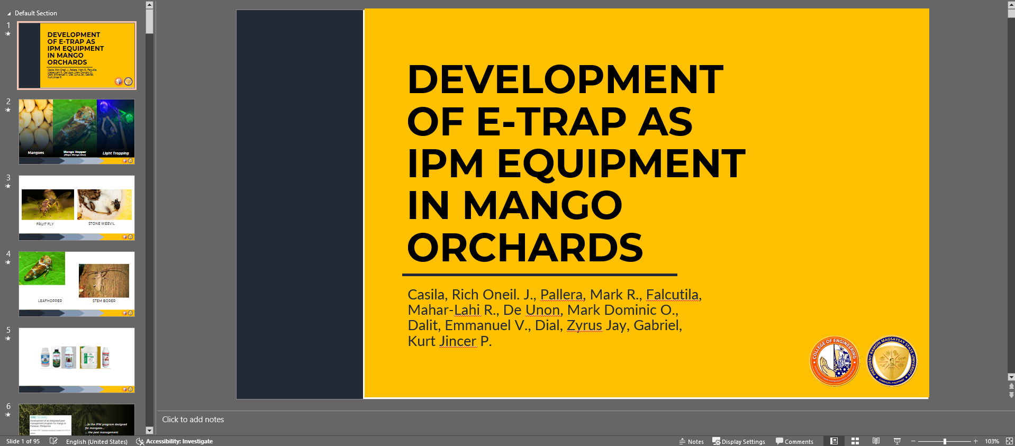The width and height of the screenshot is (1015, 446).
Task: Select slide 3 thumbnail with fruit fly
Action: point(77,207)
